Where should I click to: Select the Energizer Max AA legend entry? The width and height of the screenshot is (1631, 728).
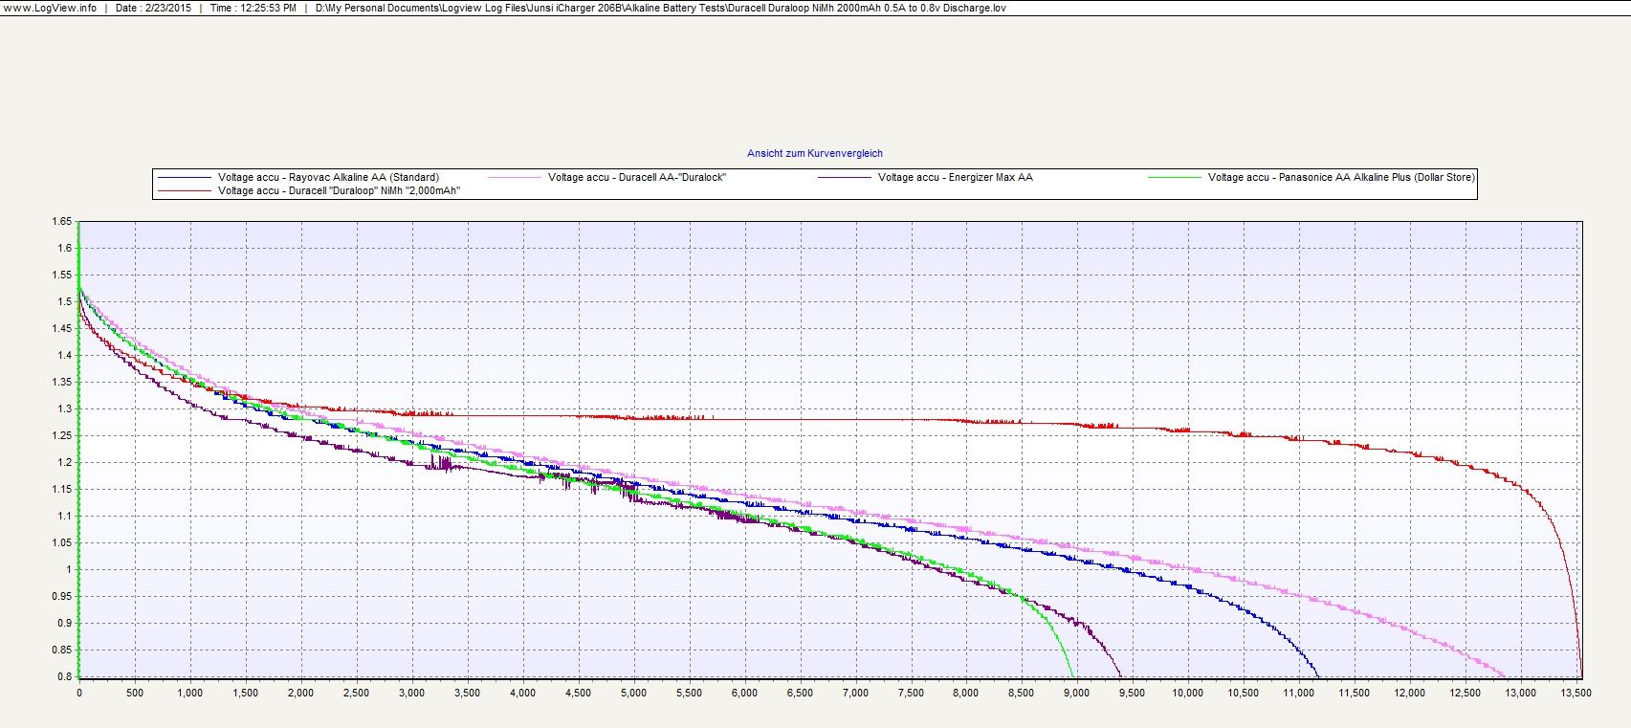point(956,177)
